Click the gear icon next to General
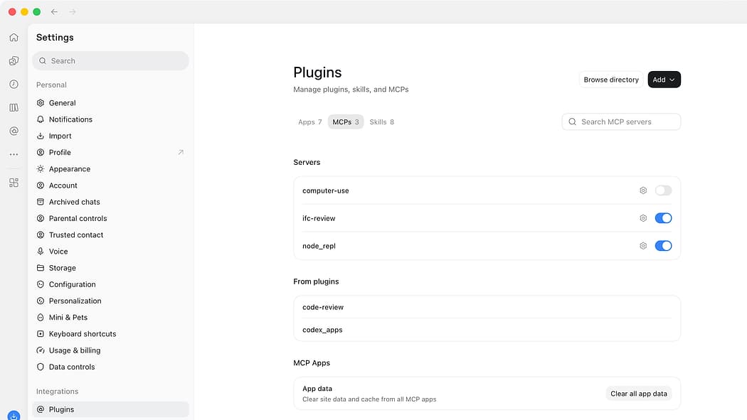Screen dimensions: 747x420 41,103
